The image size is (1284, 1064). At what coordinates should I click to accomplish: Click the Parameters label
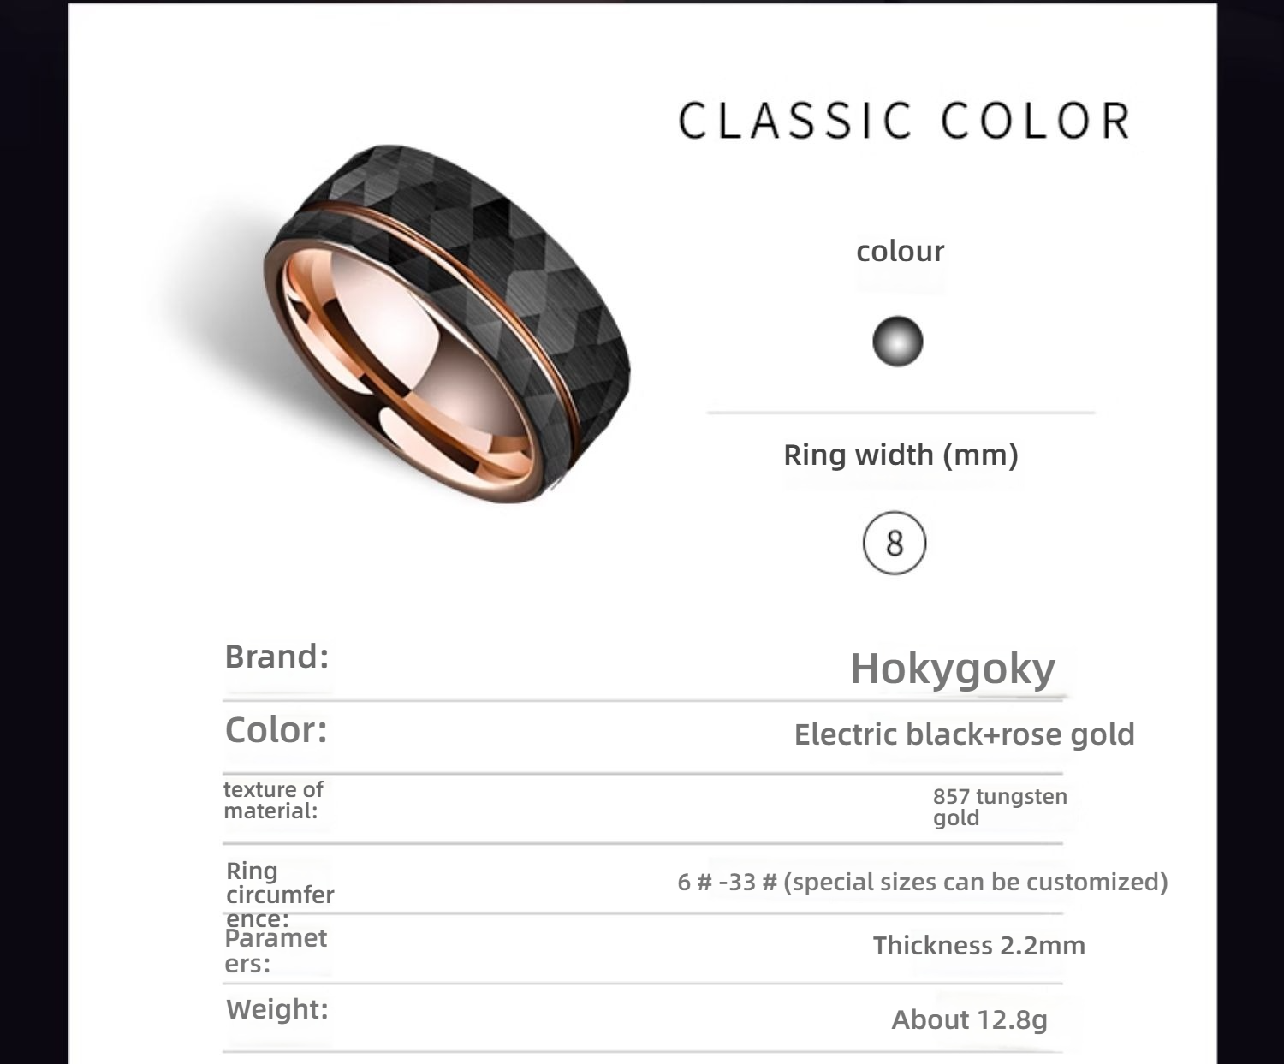pos(276,950)
